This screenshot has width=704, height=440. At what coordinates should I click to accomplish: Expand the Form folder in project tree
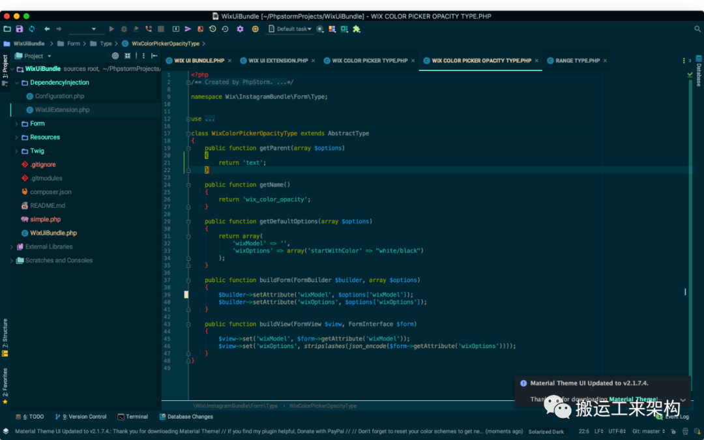click(x=16, y=123)
